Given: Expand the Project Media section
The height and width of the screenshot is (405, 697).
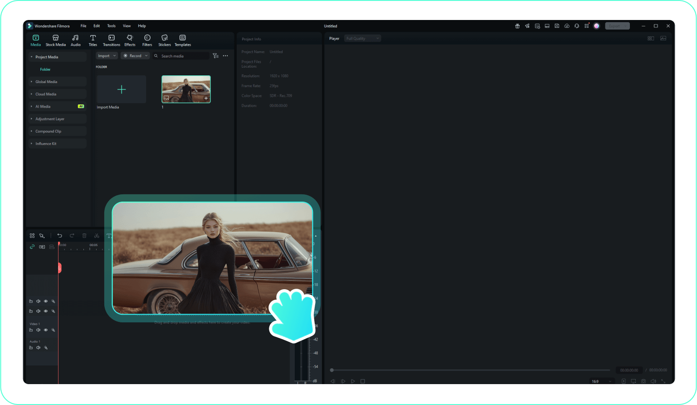Looking at the screenshot, I should 57,57.
